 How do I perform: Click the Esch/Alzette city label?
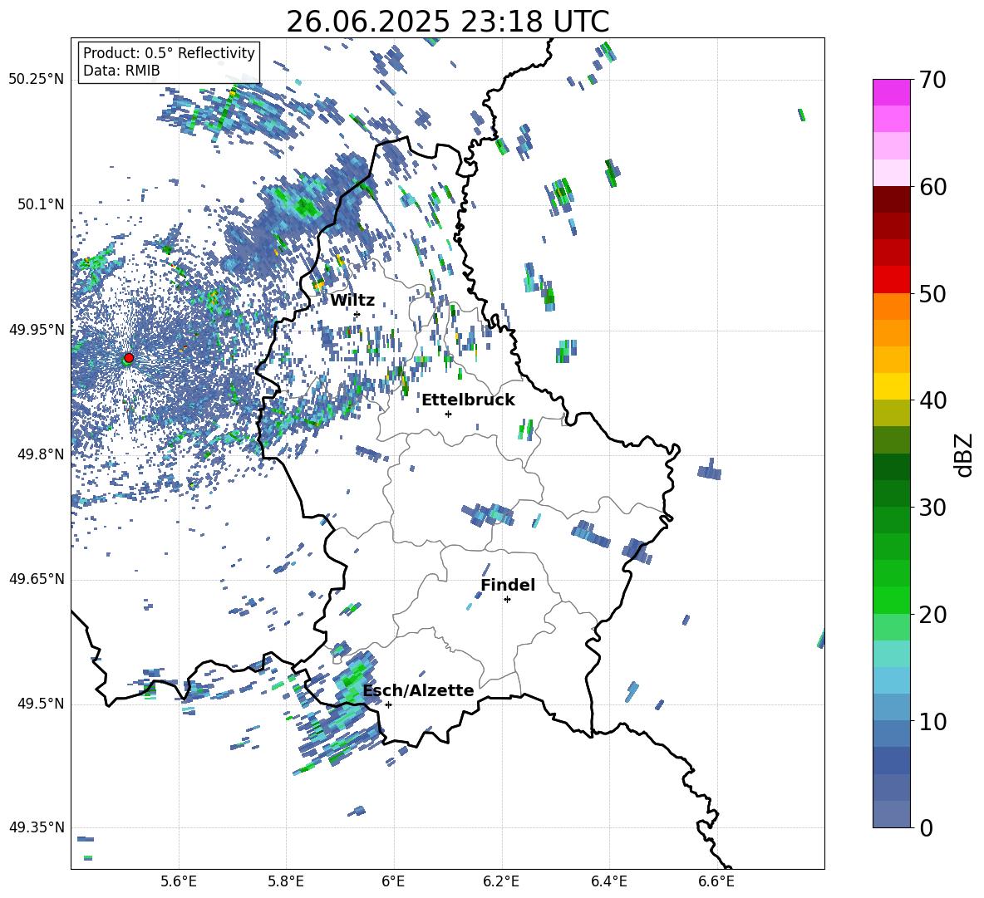(418, 690)
